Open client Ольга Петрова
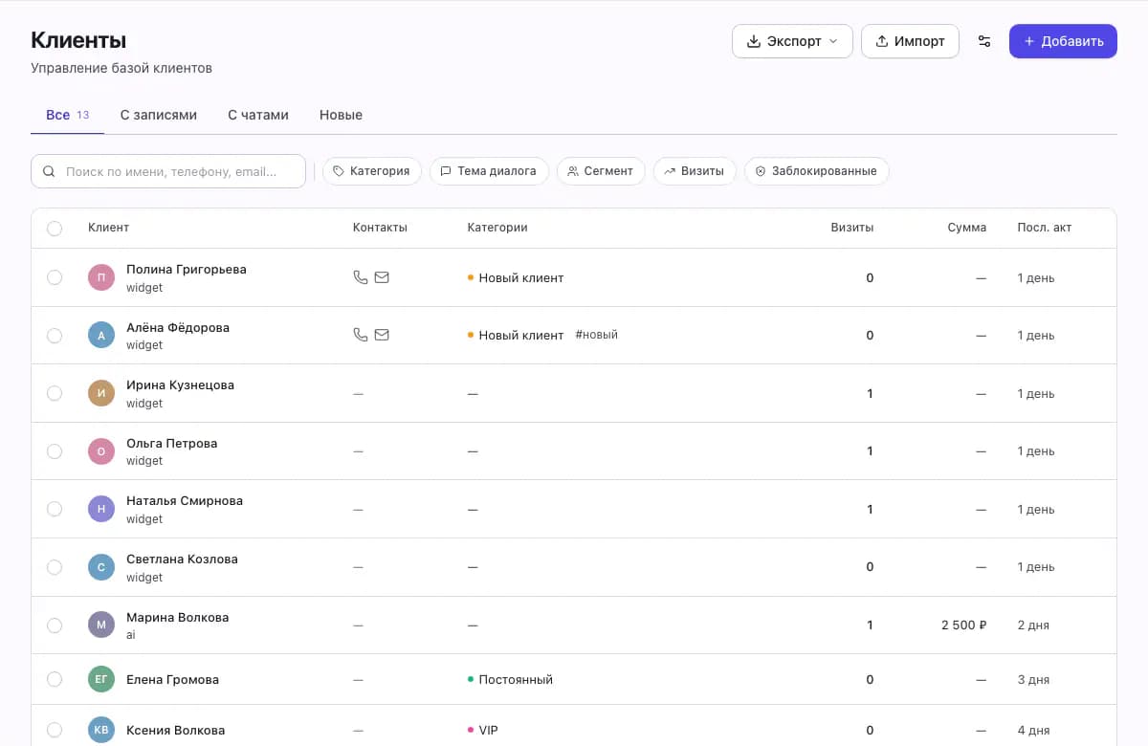Viewport: 1148px width, 746px height. click(171, 444)
